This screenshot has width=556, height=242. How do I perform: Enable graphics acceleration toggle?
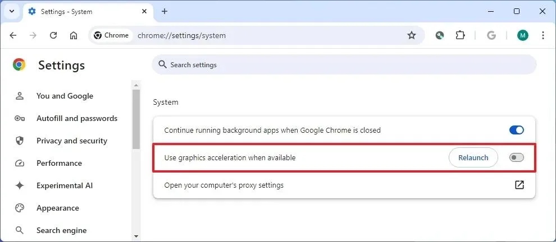tap(516, 157)
